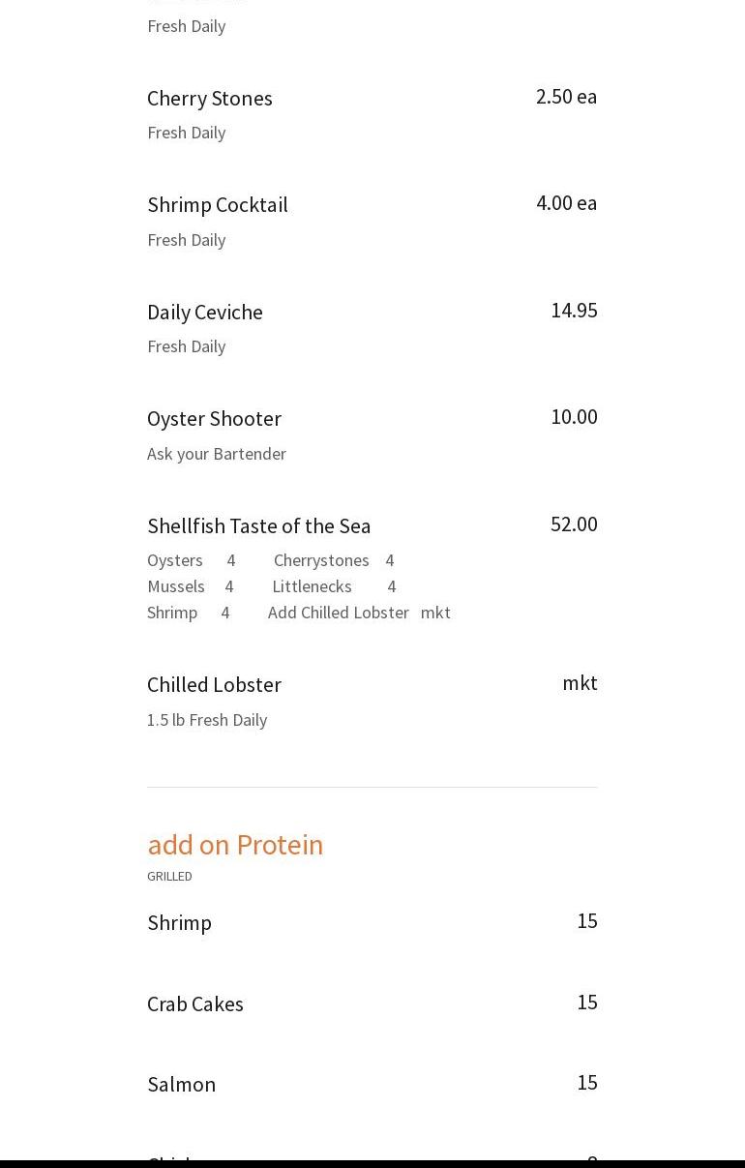Select Shellfish Taste of the Sea title

[x=258, y=526]
